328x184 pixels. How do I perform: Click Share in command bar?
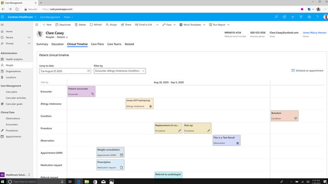[x=126, y=25]
